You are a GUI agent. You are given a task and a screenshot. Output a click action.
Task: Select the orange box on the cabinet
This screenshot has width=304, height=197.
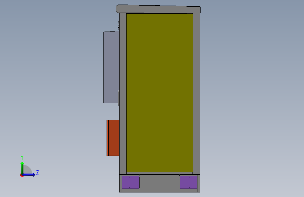click(x=113, y=138)
